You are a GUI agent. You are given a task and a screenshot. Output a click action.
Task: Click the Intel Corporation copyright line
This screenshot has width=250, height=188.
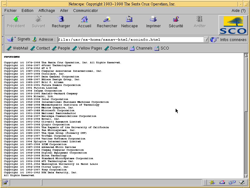tap(36, 99)
